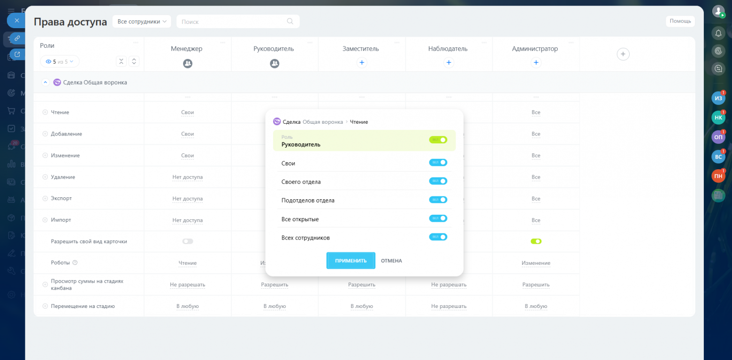Collapse all sections icon in Роли
732x360 pixels.
(121, 61)
